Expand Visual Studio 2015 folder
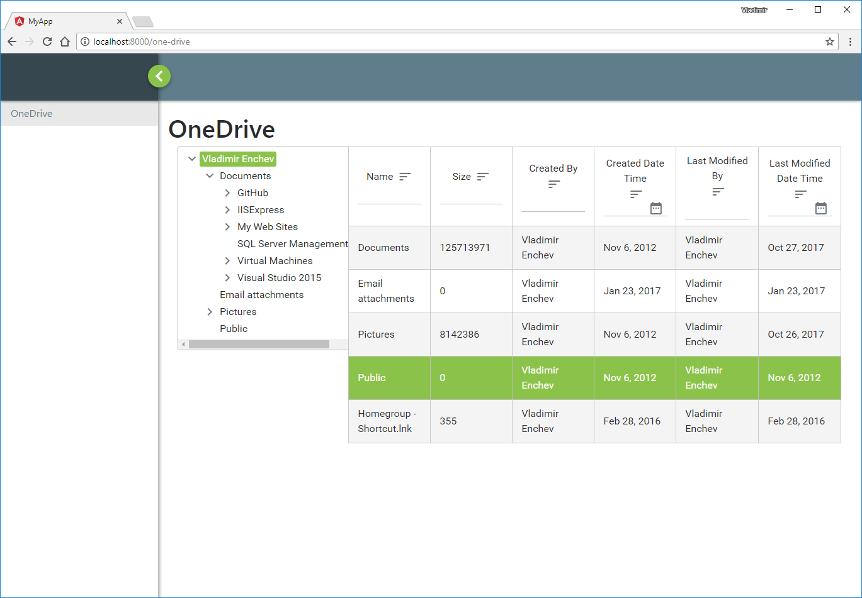Viewport: 862px width, 598px height. 227,278
